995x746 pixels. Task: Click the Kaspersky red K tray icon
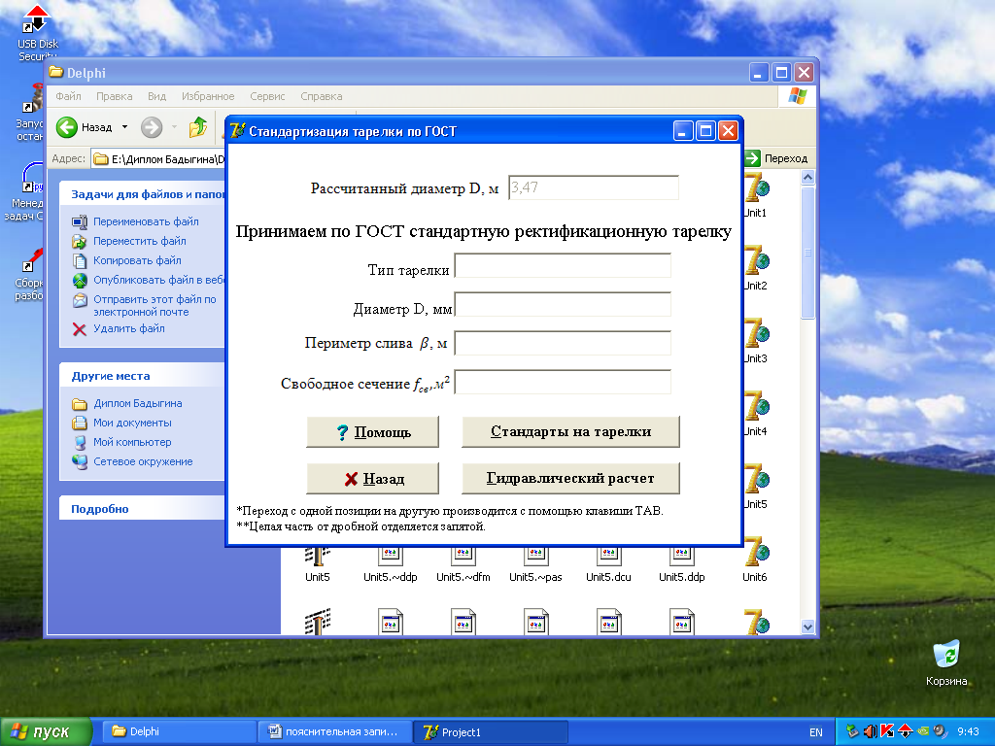coord(887,732)
